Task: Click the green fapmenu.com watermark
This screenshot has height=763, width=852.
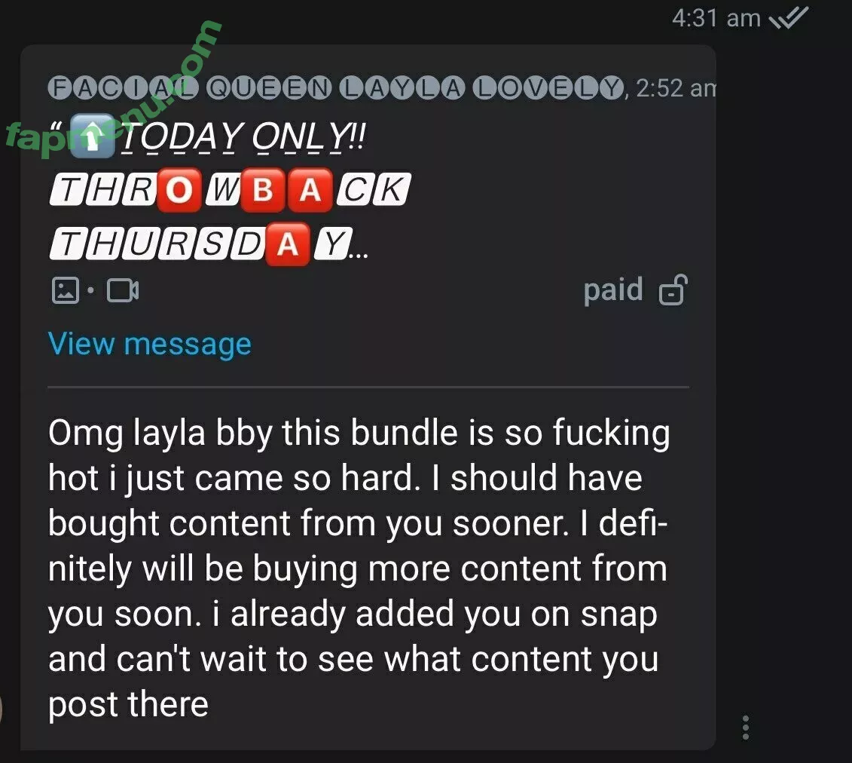Action: pyautogui.click(x=114, y=90)
